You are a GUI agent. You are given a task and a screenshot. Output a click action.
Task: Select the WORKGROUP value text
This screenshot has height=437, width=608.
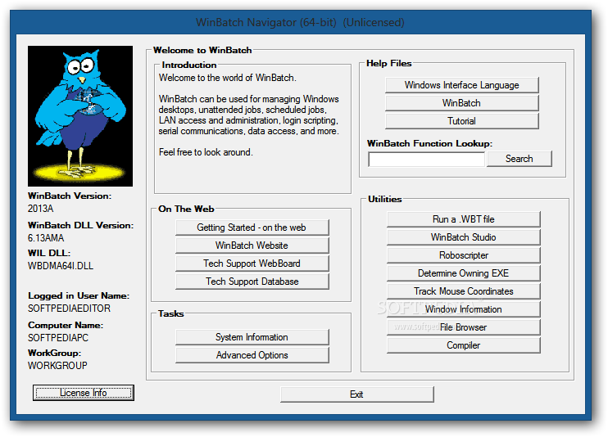tap(57, 366)
